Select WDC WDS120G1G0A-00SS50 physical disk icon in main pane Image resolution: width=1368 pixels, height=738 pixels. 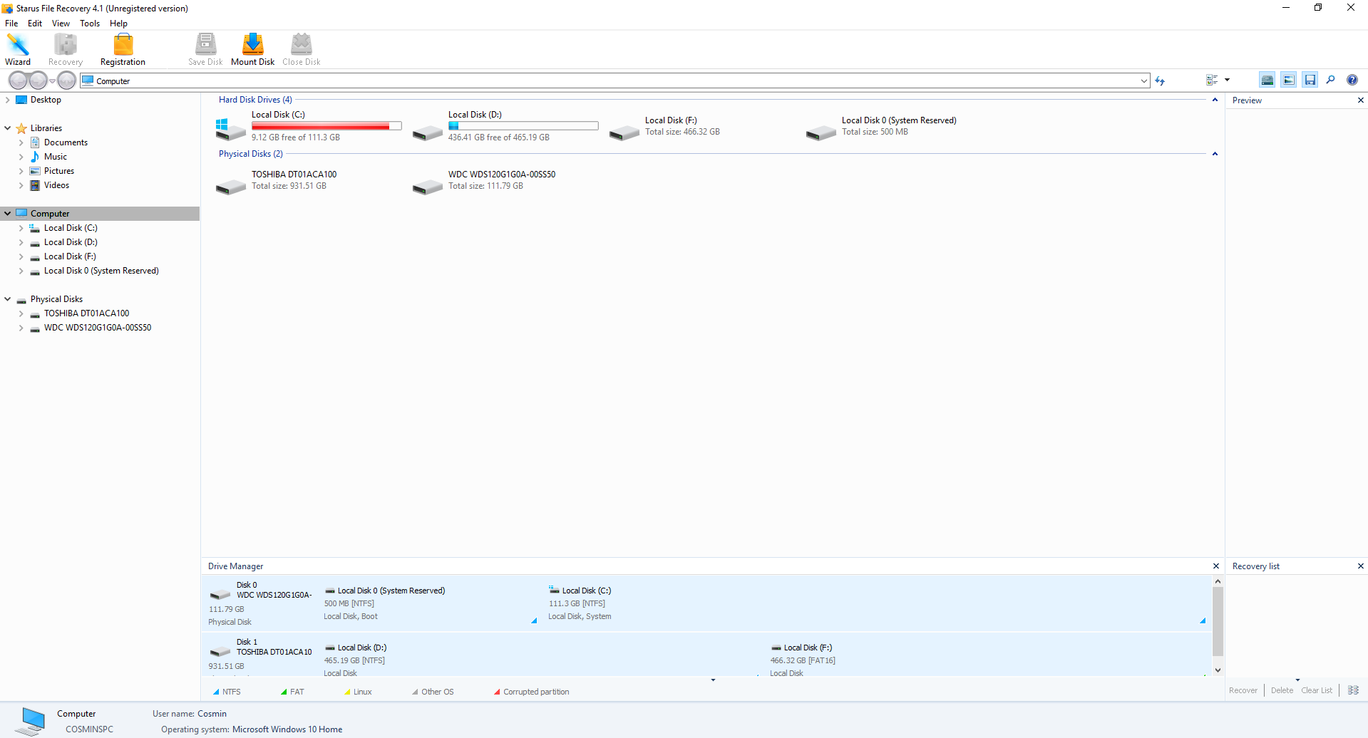pyautogui.click(x=428, y=187)
